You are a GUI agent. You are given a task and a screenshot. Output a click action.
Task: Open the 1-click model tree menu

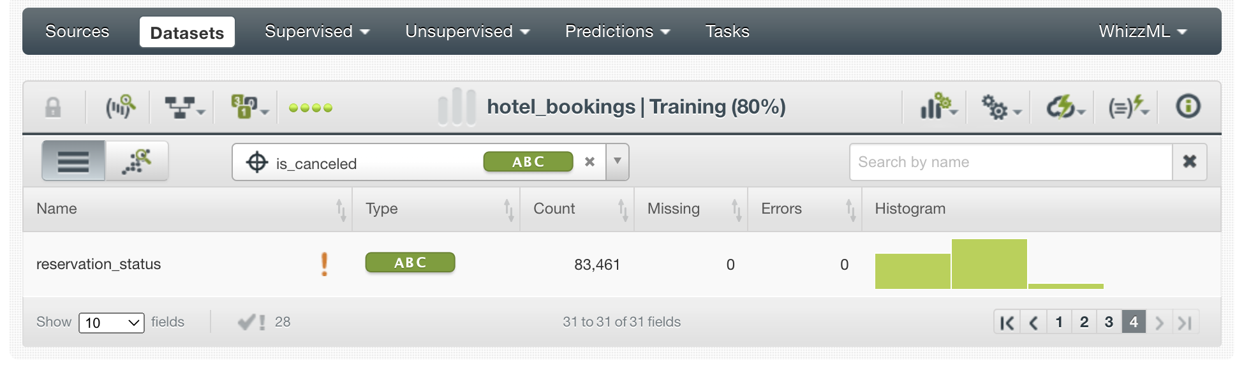tap(184, 107)
